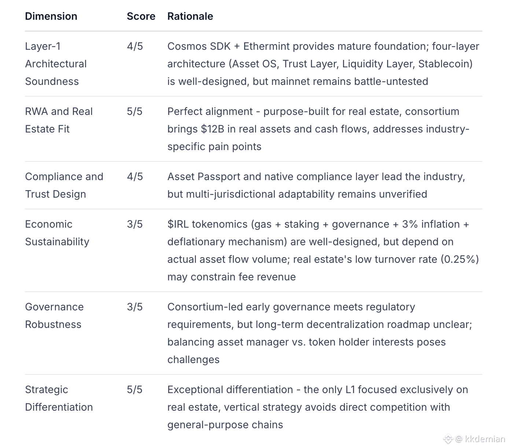Click the Score column header
The image size is (508, 448).
point(141,16)
